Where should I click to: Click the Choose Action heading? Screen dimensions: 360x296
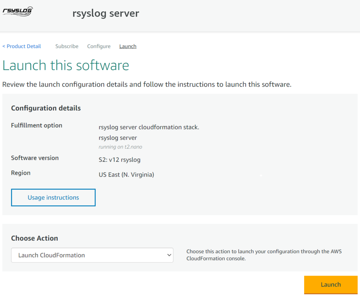(x=34, y=238)
